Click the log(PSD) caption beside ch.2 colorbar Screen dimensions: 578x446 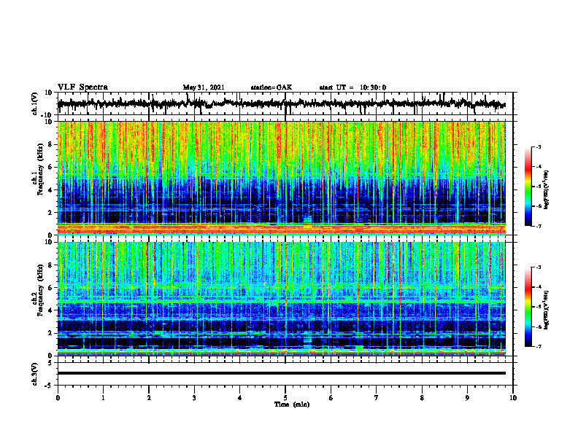547,310
